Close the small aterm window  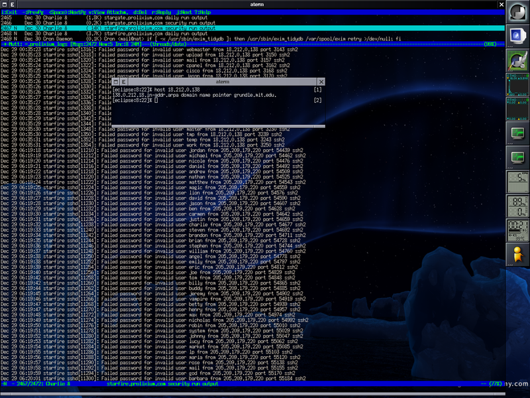coord(321,82)
